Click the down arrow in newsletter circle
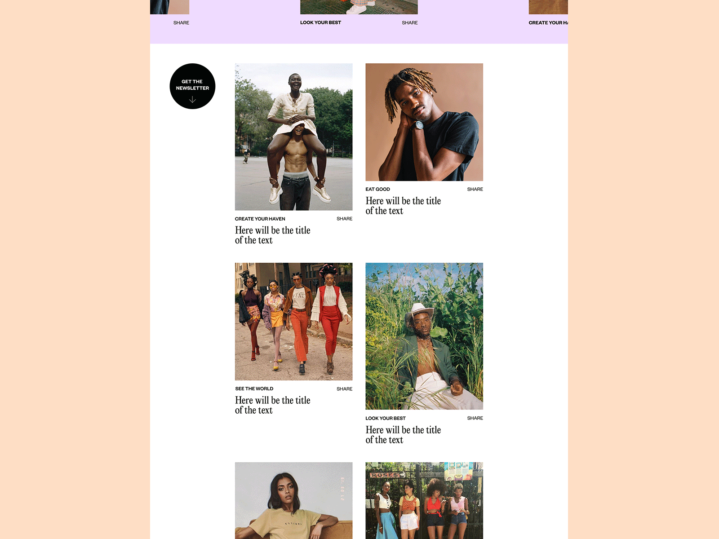This screenshot has height=539, width=719. 192,100
